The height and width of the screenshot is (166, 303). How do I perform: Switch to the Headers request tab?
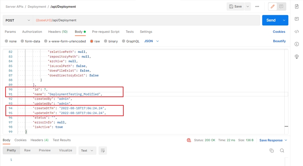coord(58,32)
